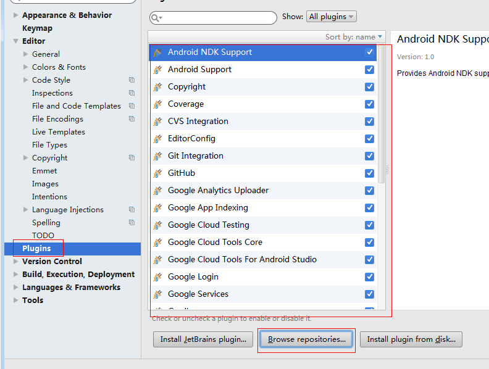
Task: Select the Keymap settings page
Action: [x=38, y=28]
